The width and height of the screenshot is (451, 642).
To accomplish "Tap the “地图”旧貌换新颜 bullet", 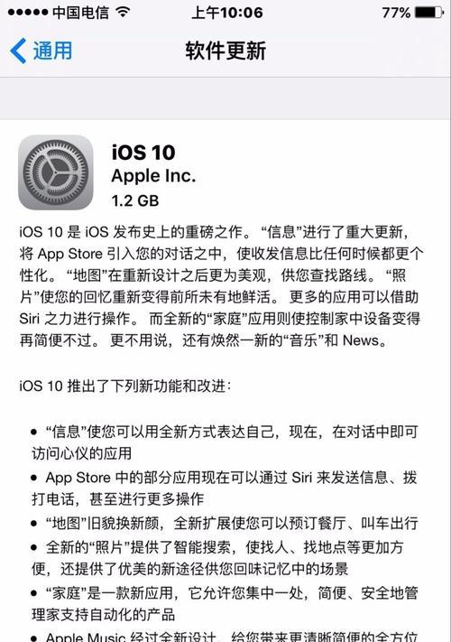I will click(x=225, y=524).
